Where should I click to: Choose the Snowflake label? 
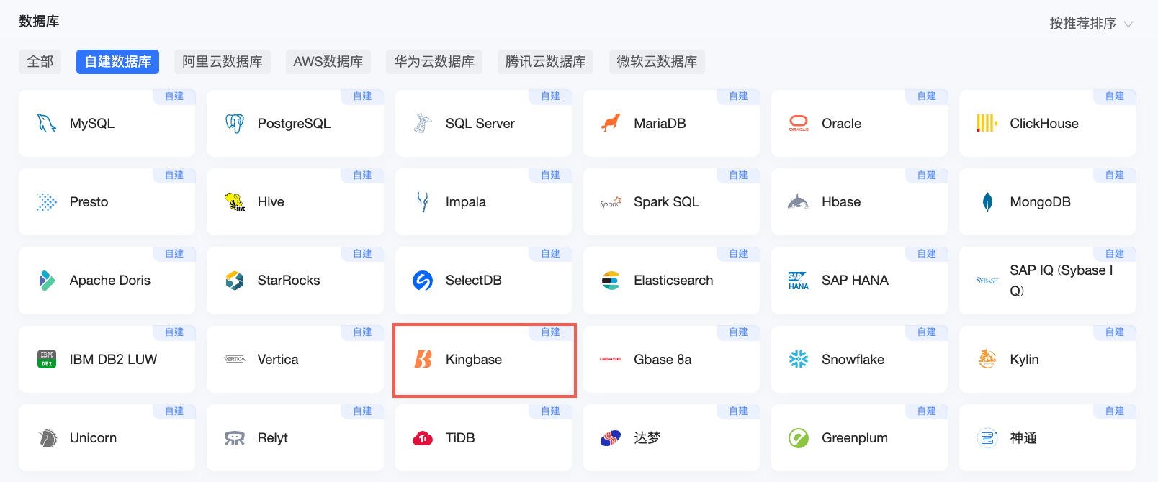coord(853,359)
